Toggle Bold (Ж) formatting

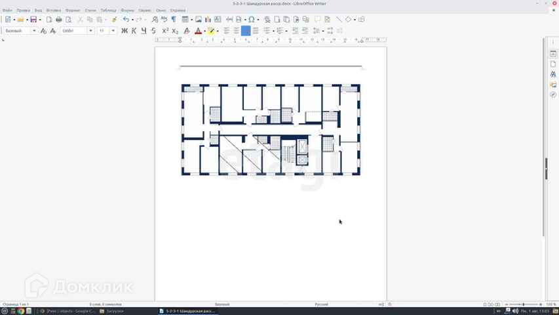(x=125, y=31)
